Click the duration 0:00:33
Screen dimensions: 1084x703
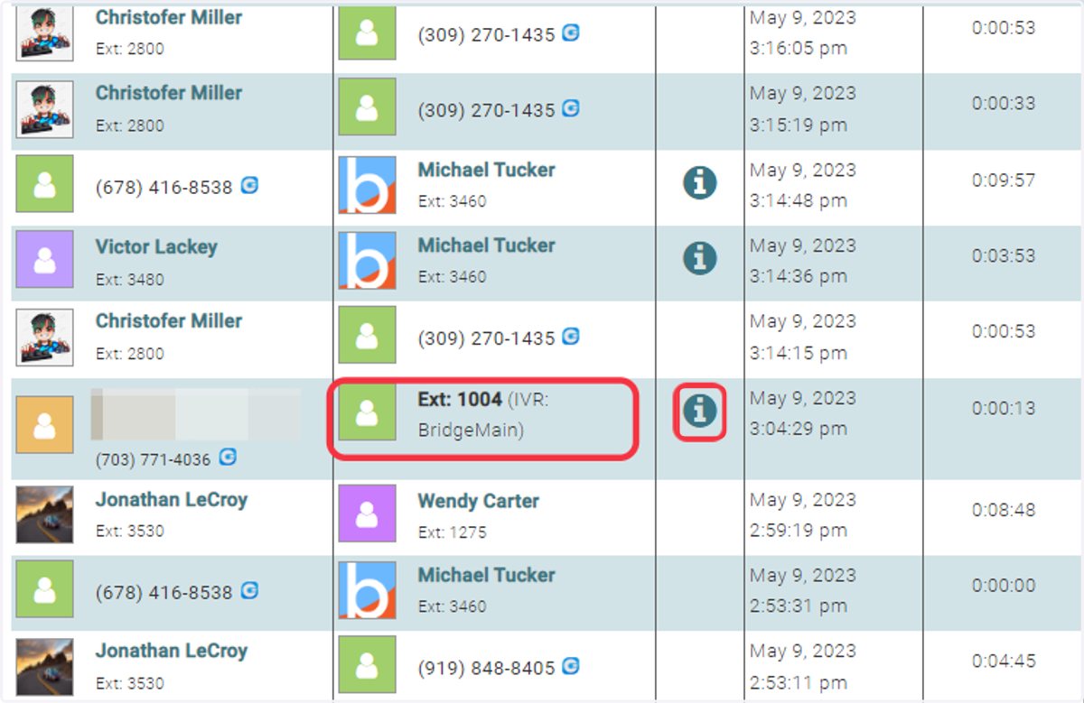(x=1004, y=104)
